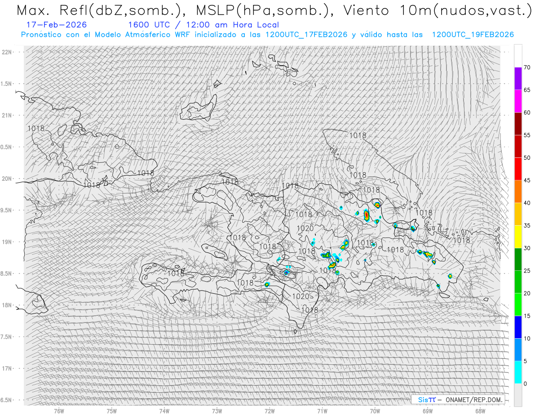Screen dimensions: 539x417
Task: Click the "1020" isobar label near 18N
Action: [300, 296]
